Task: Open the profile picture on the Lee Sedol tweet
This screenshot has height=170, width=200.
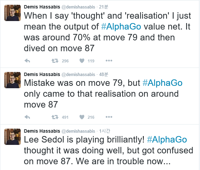Action: coord(13,137)
